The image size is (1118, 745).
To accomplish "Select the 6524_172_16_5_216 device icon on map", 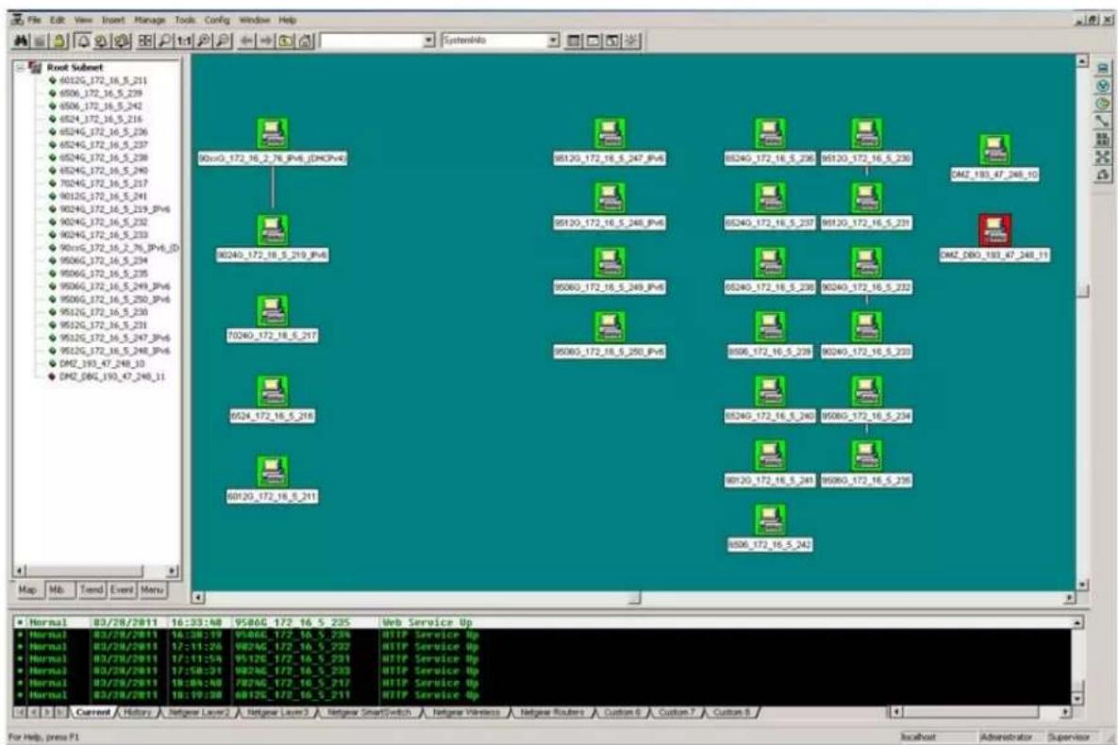I will tap(273, 391).
